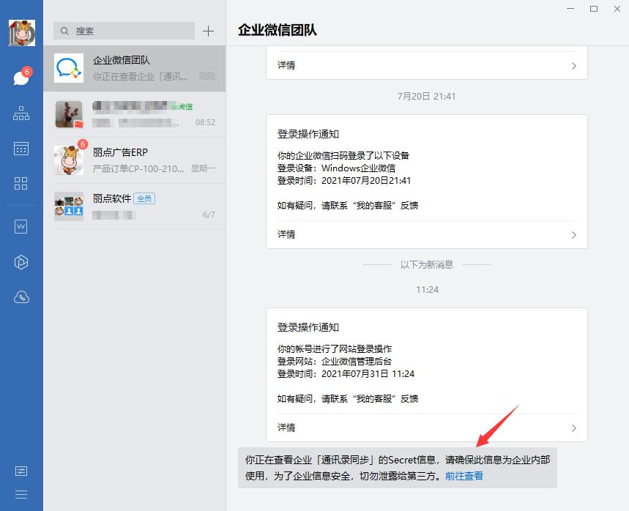Click the 08:52 time label
629x511 pixels.
point(205,122)
